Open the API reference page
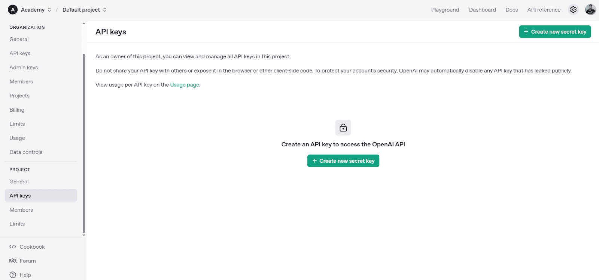 coord(544,10)
